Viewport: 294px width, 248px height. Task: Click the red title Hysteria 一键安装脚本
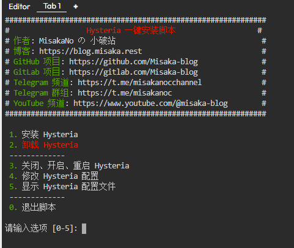pyautogui.click(x=131, y=31)
